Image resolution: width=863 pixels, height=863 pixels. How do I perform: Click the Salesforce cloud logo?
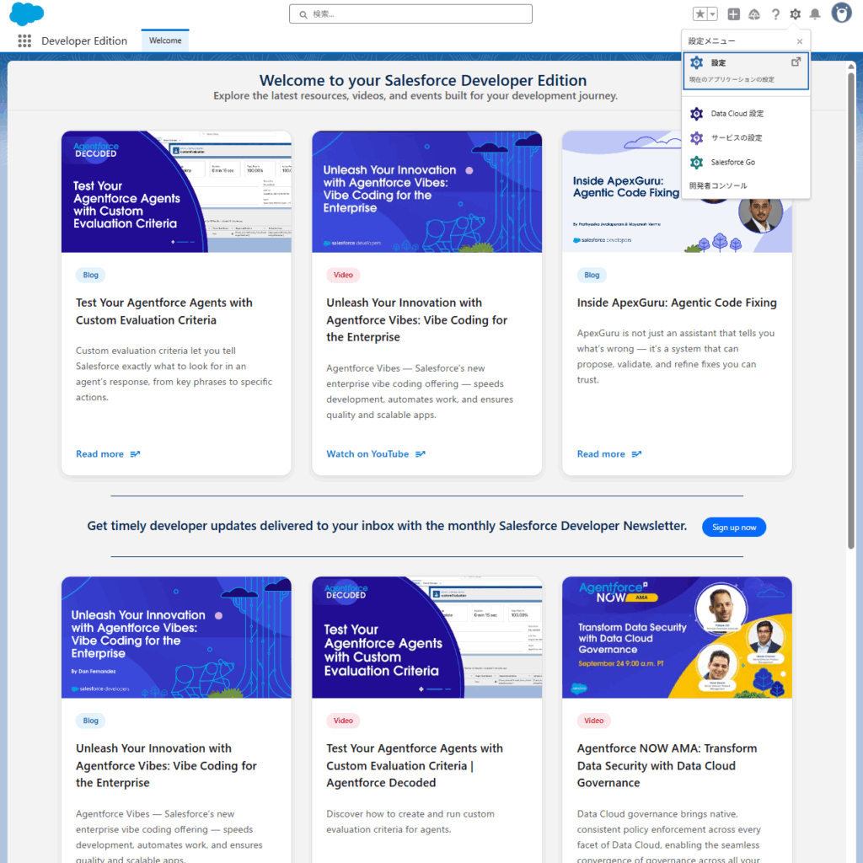[27, 14]
